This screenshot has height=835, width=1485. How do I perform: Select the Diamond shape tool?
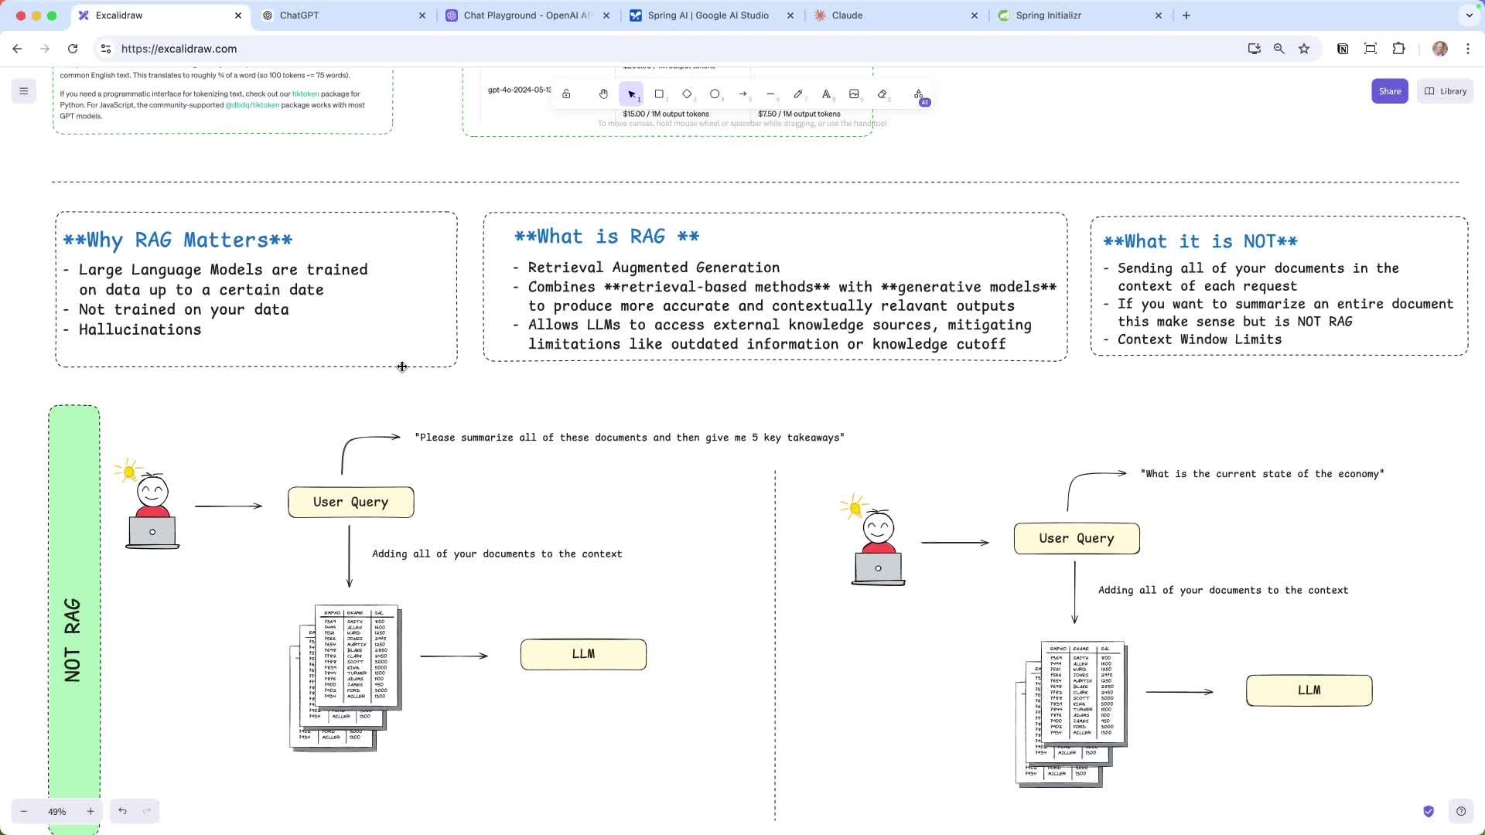687,94
